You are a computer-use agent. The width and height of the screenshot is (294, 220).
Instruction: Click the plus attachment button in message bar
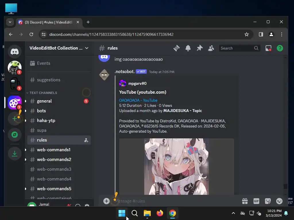tap(106, 201)
